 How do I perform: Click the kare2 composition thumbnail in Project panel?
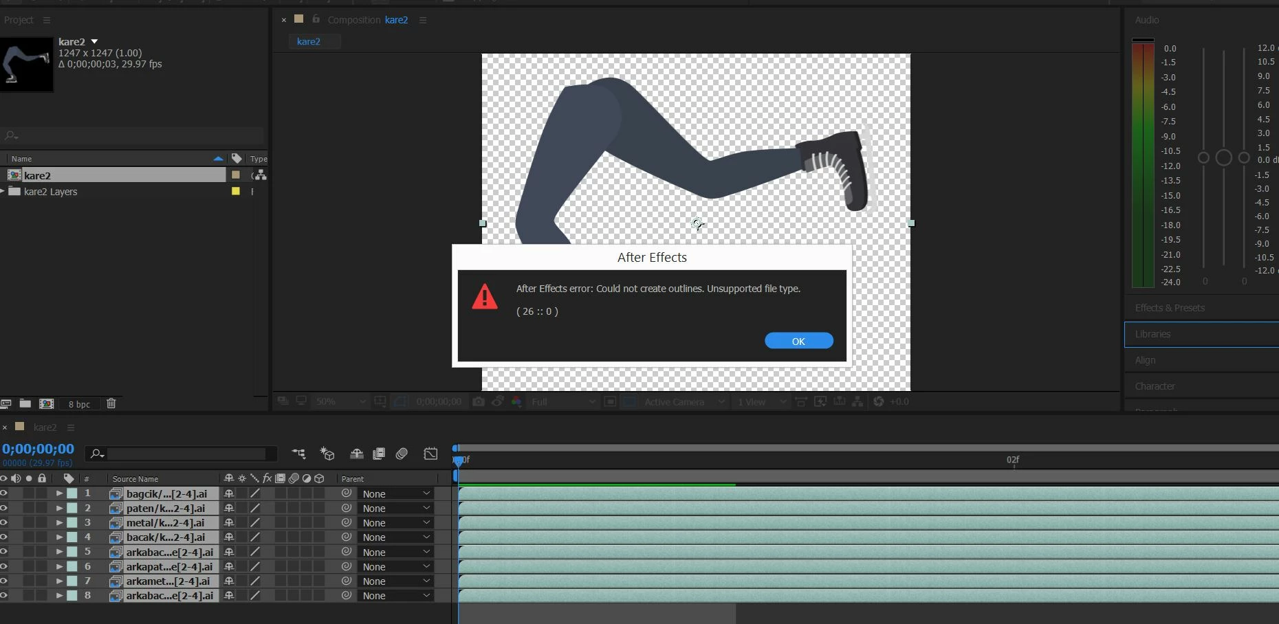click(27, 64)
